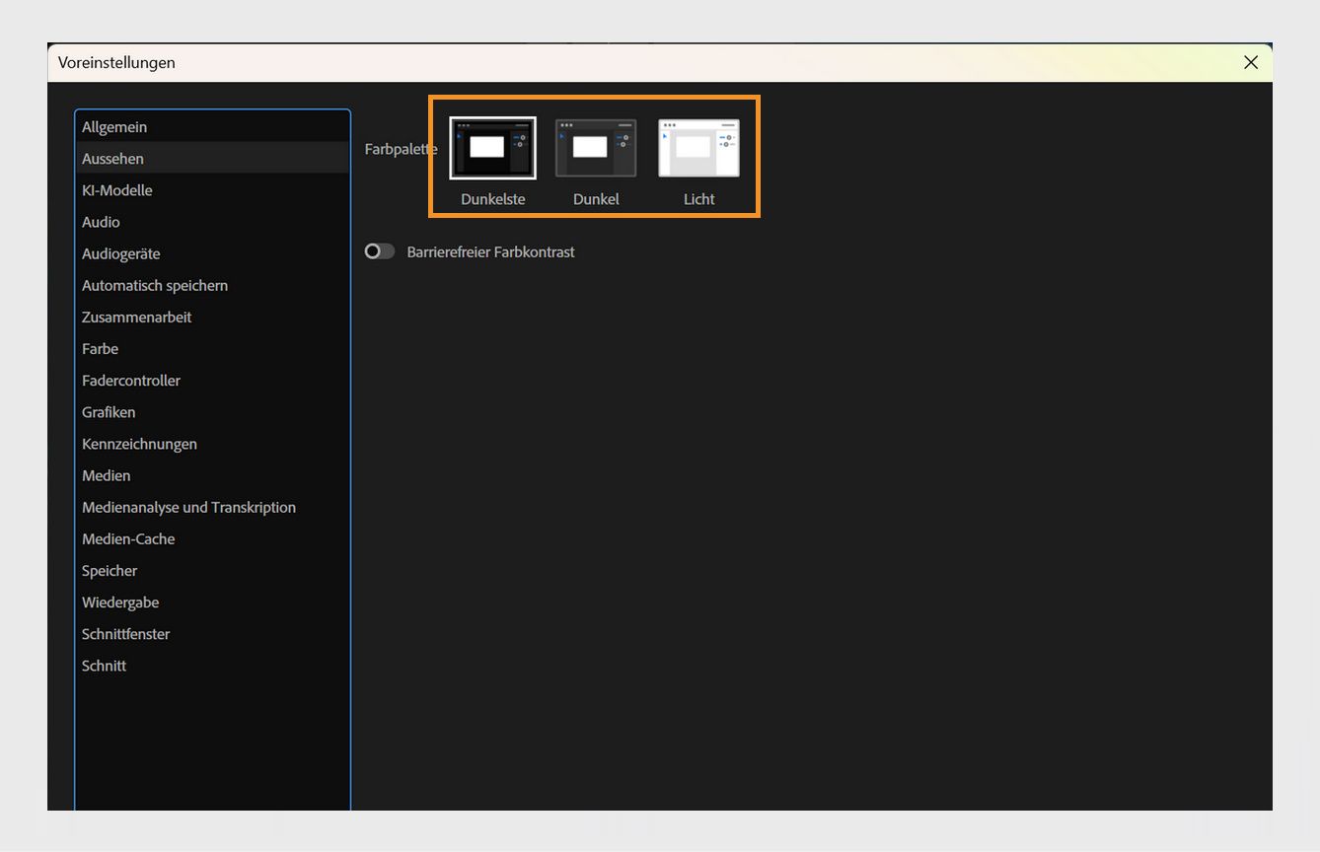This screenshot has height=852, width=1320.
Task: Go to Kennzeichnungen settings
Action: click(212, 444)
